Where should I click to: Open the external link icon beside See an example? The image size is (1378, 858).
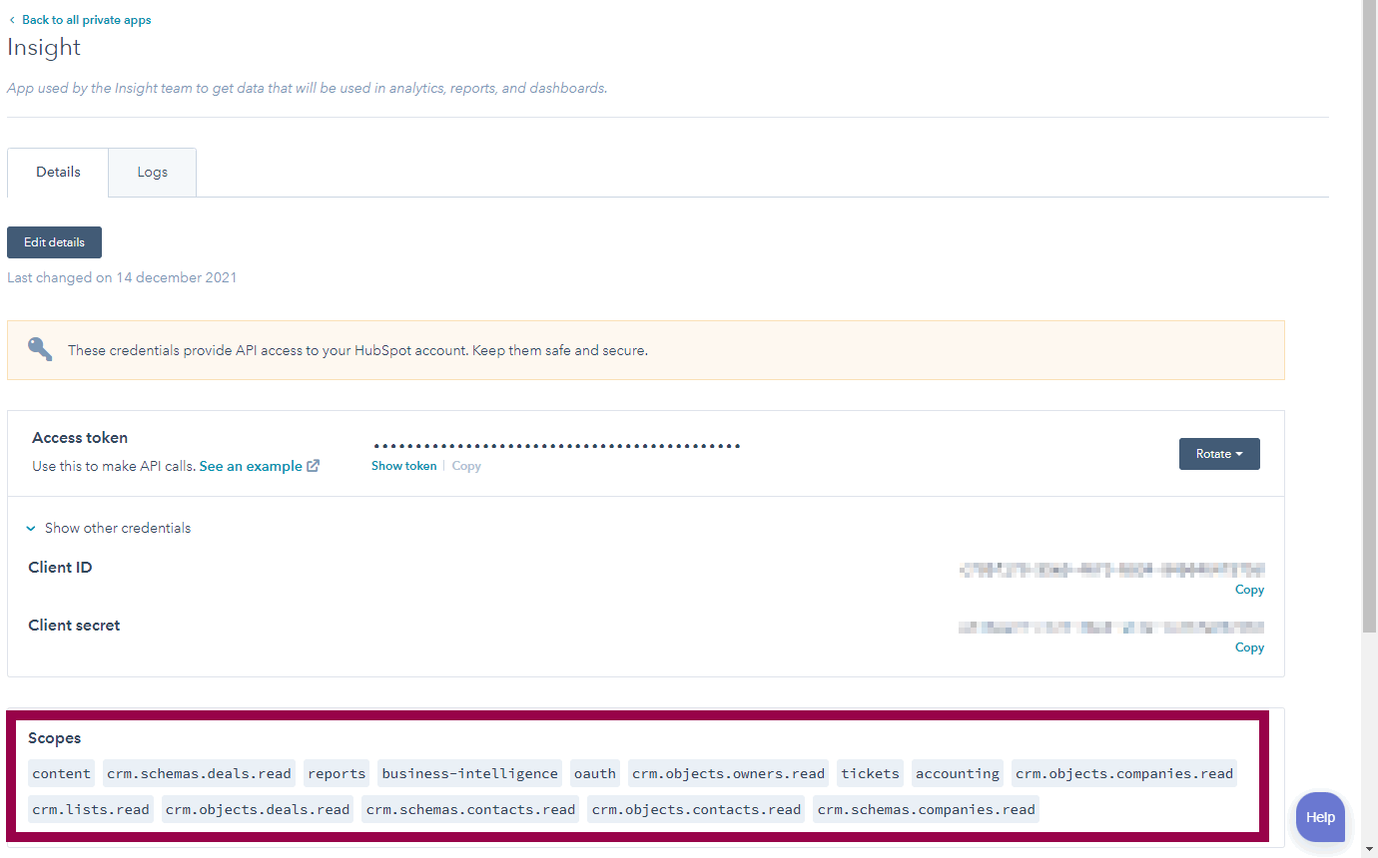click(314, 465)
